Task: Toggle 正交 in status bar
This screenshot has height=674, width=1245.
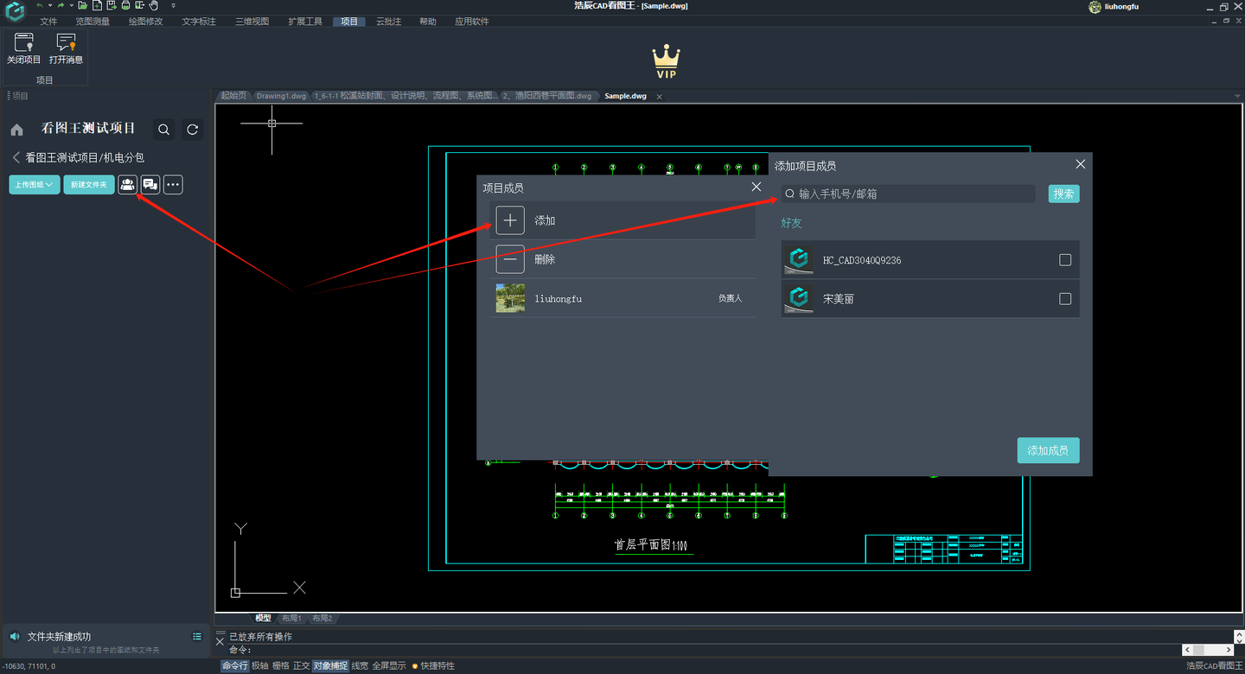Action: coord(301,666)
